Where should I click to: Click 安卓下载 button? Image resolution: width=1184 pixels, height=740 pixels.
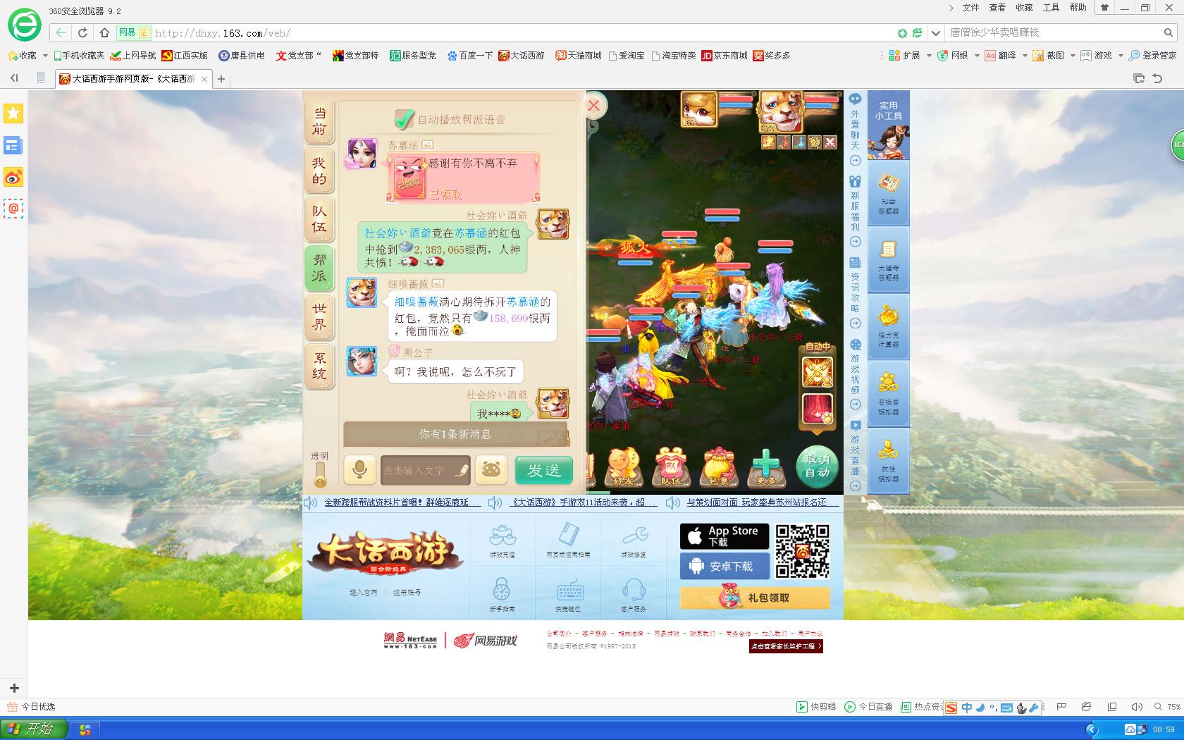[724, 566]
